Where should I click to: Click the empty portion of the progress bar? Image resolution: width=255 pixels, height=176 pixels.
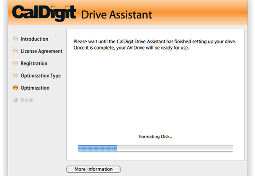point(175,148)
